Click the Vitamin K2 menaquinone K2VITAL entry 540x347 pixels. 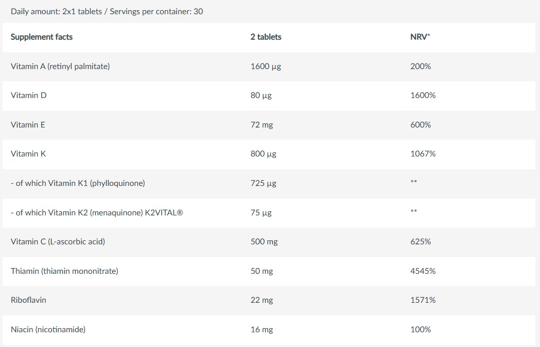(x=97, y=212)
